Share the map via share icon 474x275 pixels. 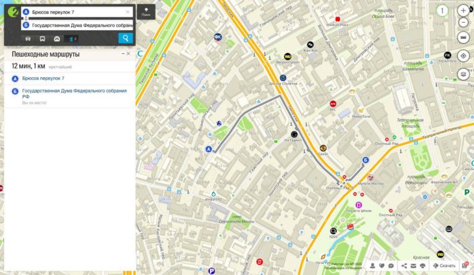403,265
